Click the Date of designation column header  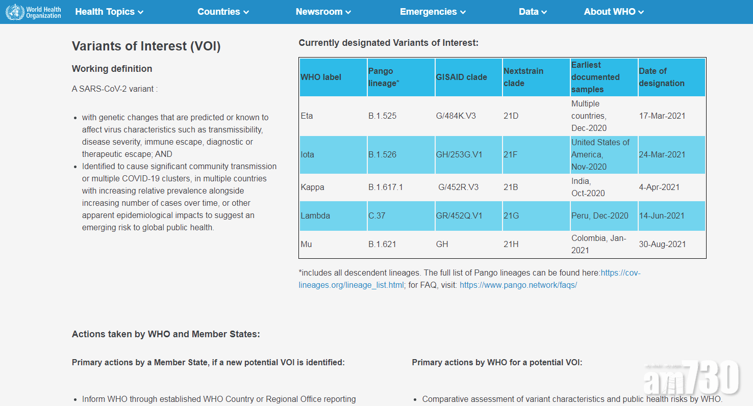tap(661, 77)
